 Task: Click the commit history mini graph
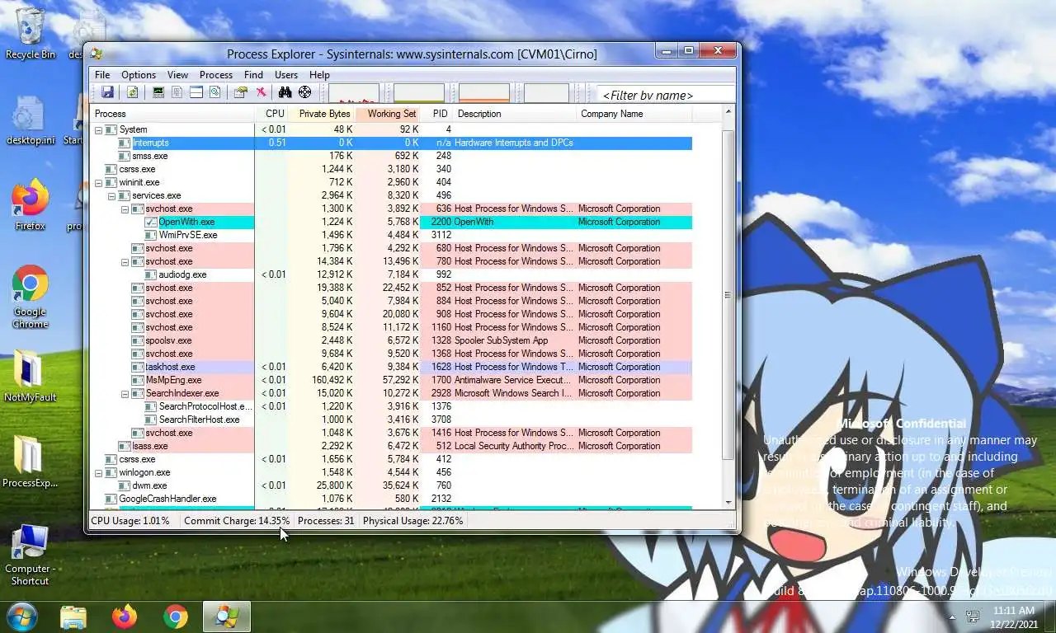tap(419, 93)
